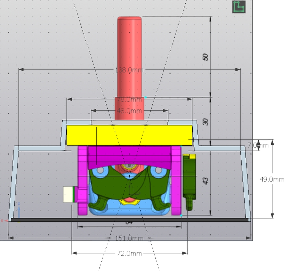Select the vertical 43 dimension value
The image size is (293, 271).
pyautogui.click(x=205, y=181)
